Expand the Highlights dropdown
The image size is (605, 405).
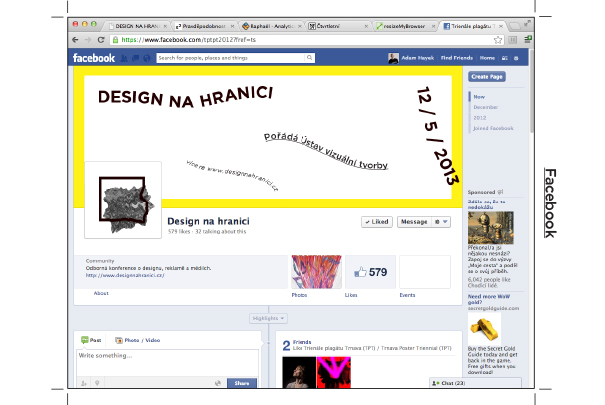(x=268, y=318)
